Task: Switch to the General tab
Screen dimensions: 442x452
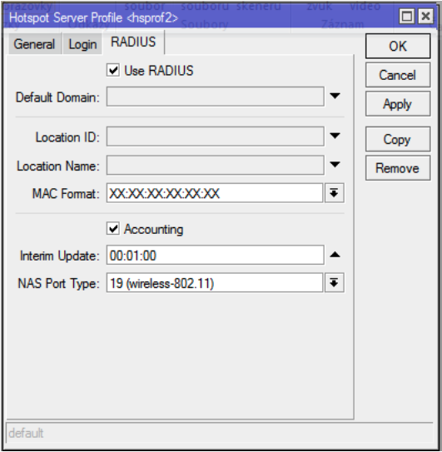Action: [x=35, y=44]
